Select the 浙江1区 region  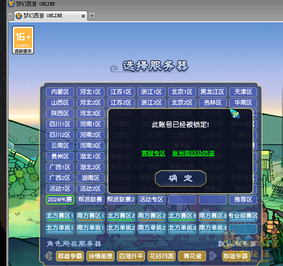coord(151,92)
